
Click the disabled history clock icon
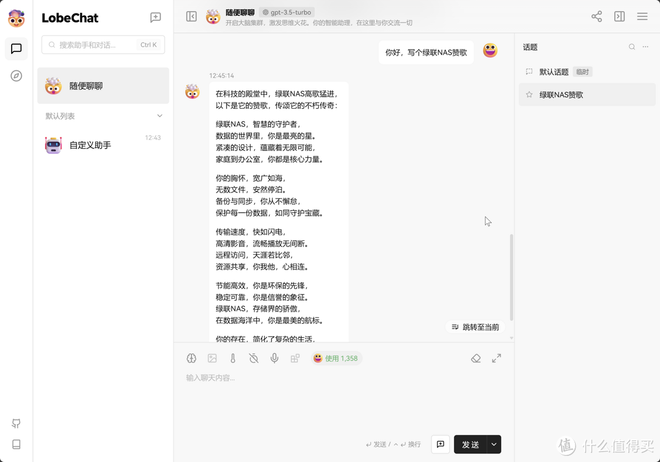point(254,358)
